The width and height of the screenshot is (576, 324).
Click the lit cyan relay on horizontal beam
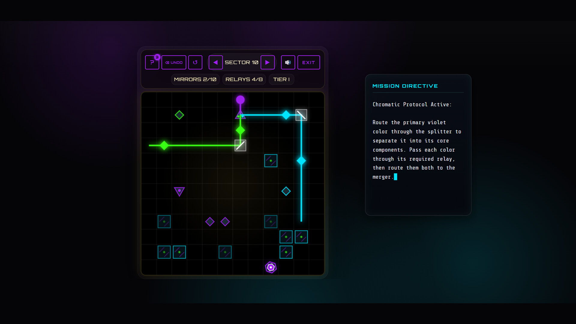(x=286, y=115)
